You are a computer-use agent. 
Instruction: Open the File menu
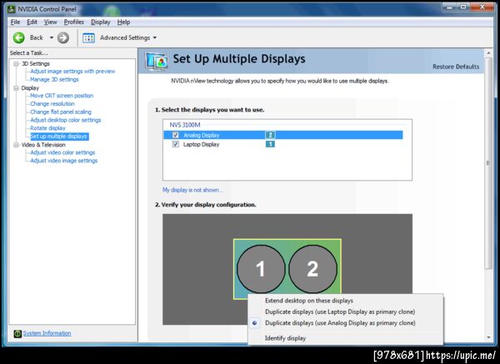tap(15, 22)
